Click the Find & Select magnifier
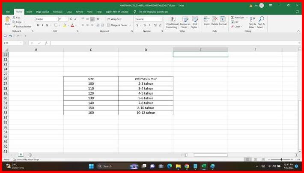 (x=261, y=22)
